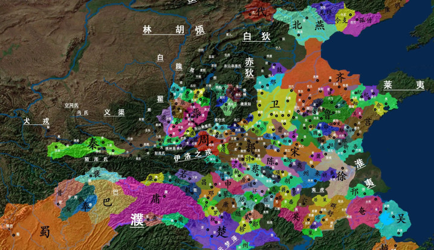The height and width of the screenshot is (250, 434).
Task: Select the '蔡' state label
Action: pos(256,168)
